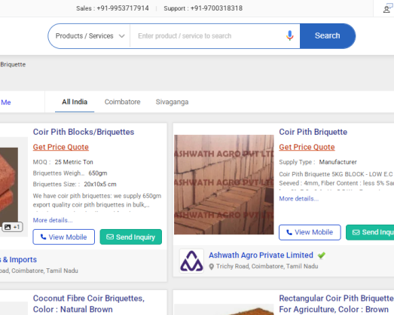Viewport: 394px width, 315px height.
Task: Click the '650gm' briquettes weight value
Action: 98,173
